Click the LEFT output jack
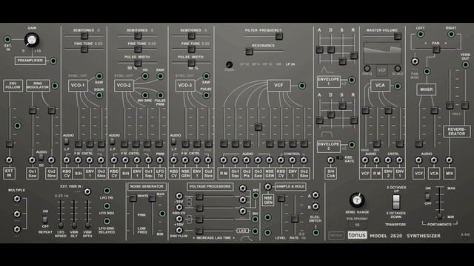474x266 pixels. [x=421, y=35]
